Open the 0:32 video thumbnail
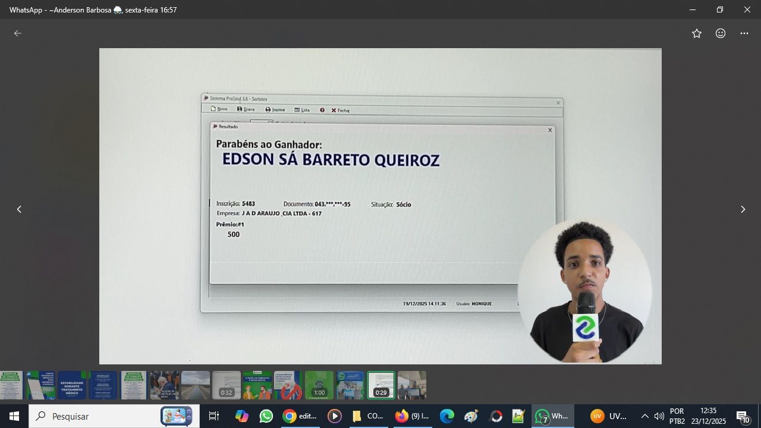Screen dimensions: 761x428 pos(227,385)
